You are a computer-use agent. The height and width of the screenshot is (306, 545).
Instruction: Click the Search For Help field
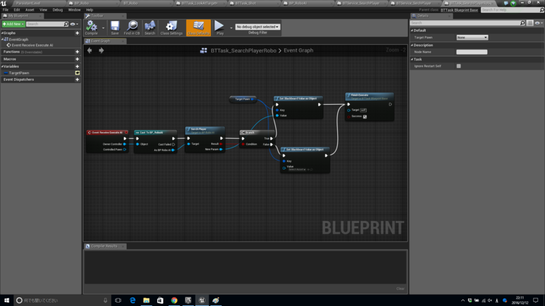coord(512,10)
